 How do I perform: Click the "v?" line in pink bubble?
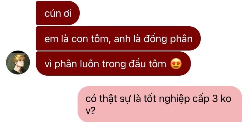[x=90, y=111]
